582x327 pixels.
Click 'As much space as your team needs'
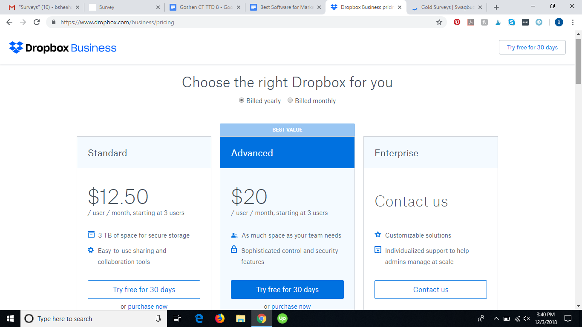pos(291,235)
